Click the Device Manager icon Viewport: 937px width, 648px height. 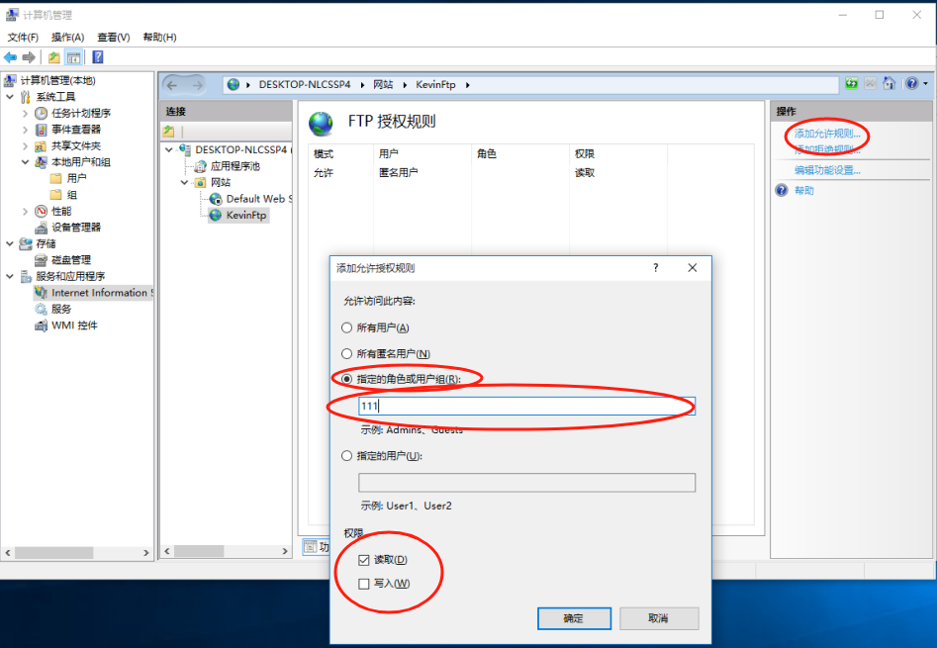click(42, 227)
